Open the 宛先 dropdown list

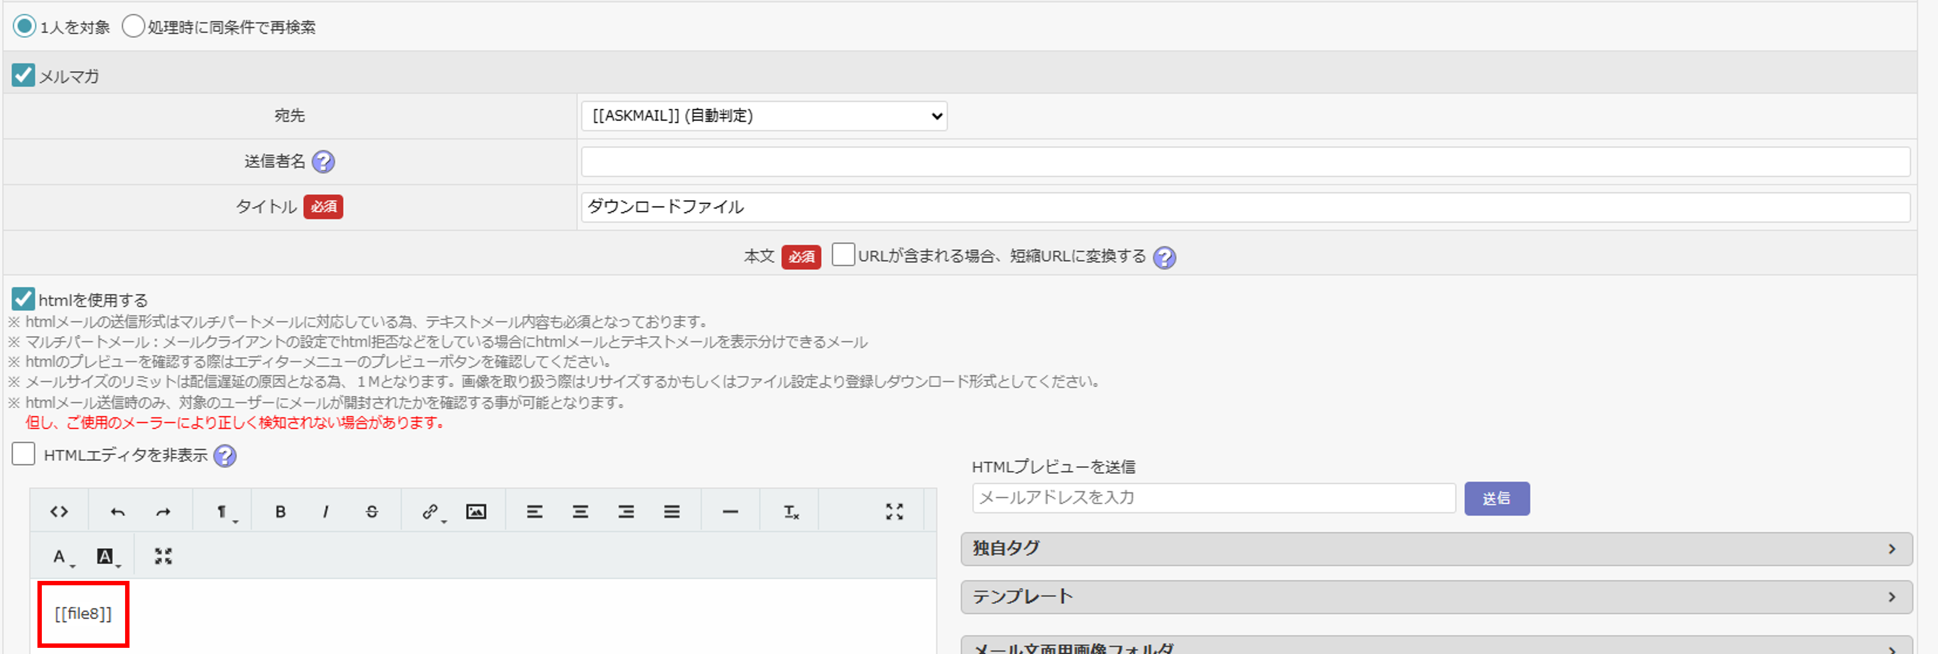click(763, 116)
